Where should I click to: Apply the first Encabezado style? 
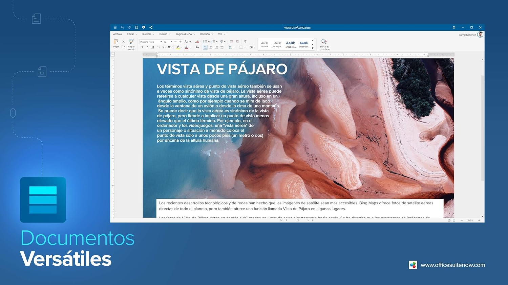pyautogui.click(x=291, y=44)
